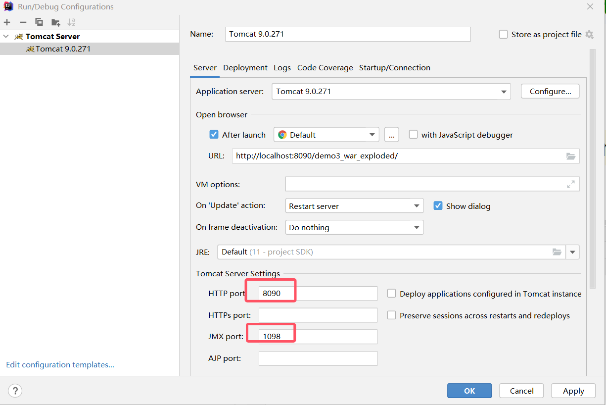This screenshot has width=606, height=405.
Task: Switch to the Deployment tab
Action: [x=245, y=68]
